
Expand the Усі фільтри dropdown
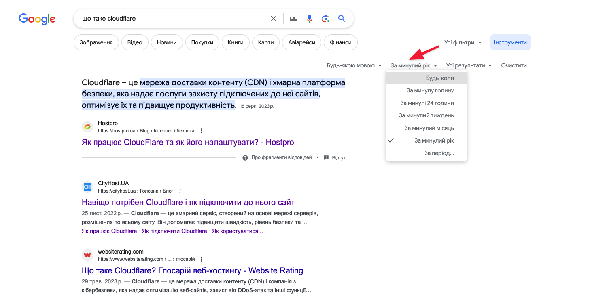463,42
